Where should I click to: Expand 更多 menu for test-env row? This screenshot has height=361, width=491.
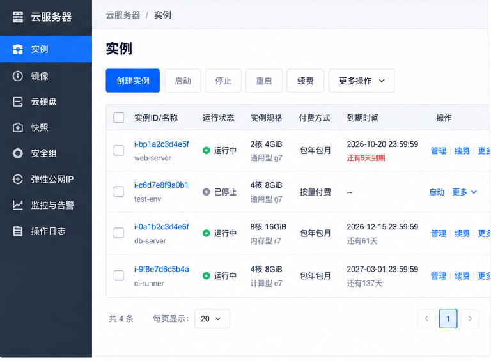coord(464,192)
